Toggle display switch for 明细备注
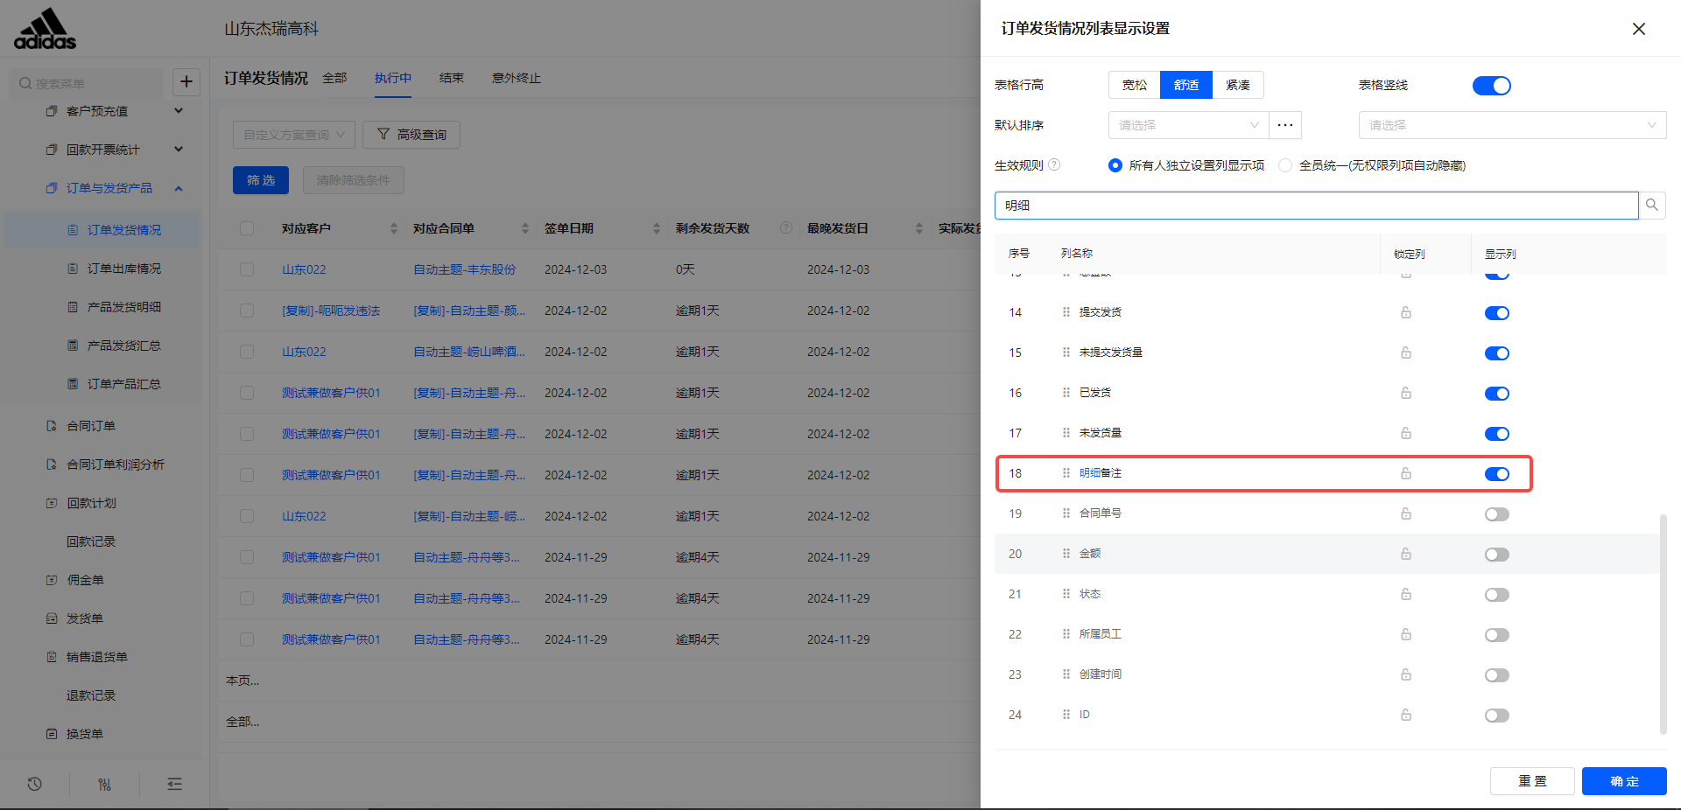 (x=1497, y=474)
